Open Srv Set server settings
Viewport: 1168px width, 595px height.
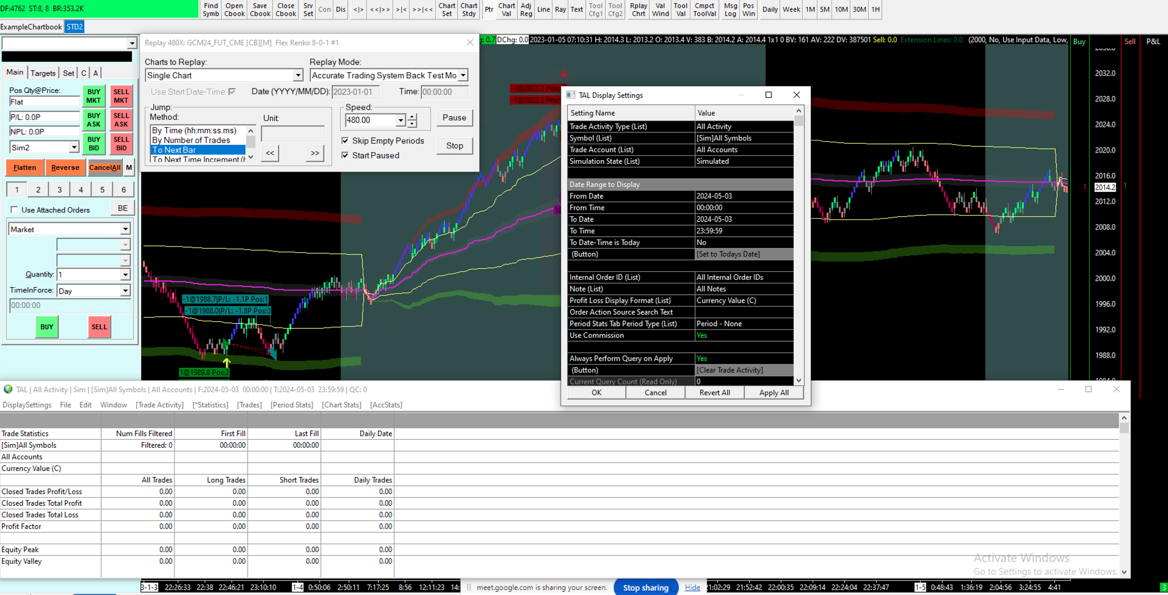pyautogui.click(x=308, y=10)
